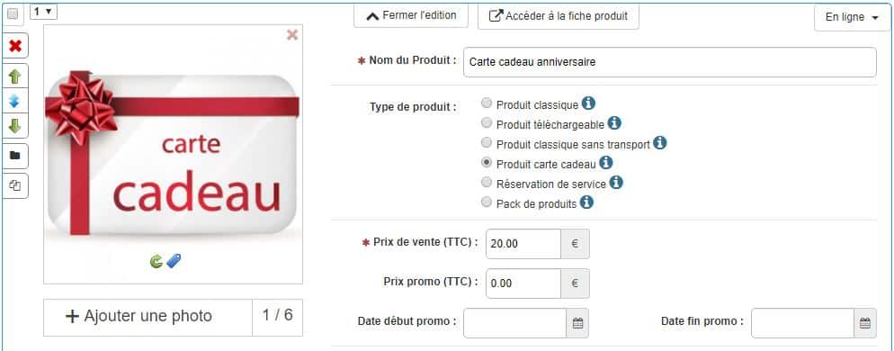Choose Réservation de service radio option

[487, 182]
